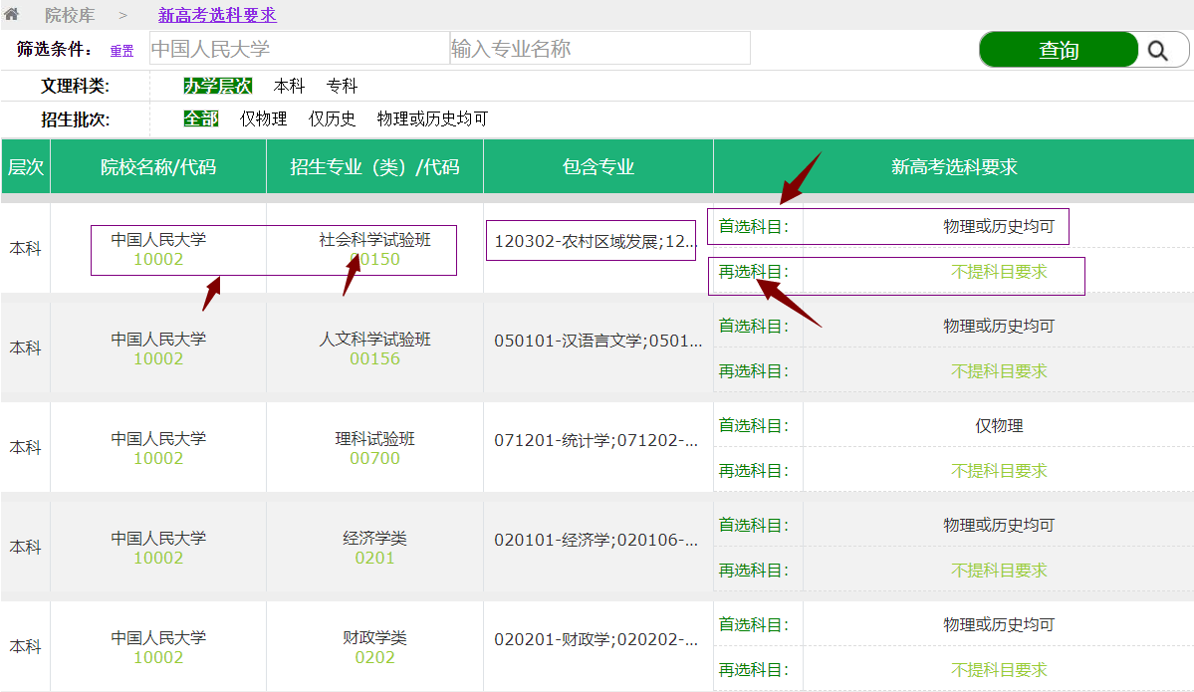Focus the school name input field
Viewport: 1194px width, 692px height.
click(x=299, y=49)
